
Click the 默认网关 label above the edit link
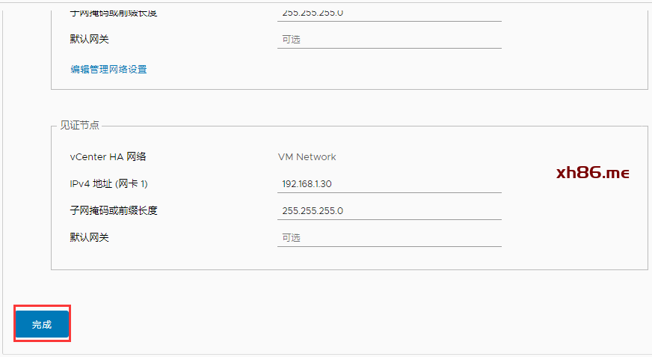[x=90, y=40]
